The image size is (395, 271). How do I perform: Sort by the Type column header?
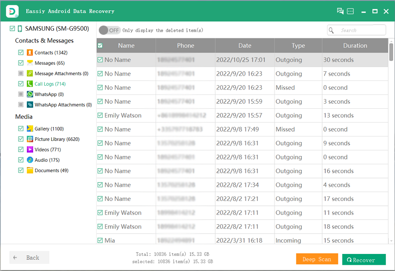click(x=298, y=46)
